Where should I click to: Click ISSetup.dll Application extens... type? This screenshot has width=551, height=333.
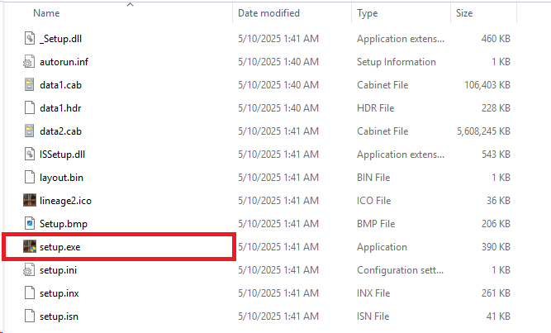point(401,155)
